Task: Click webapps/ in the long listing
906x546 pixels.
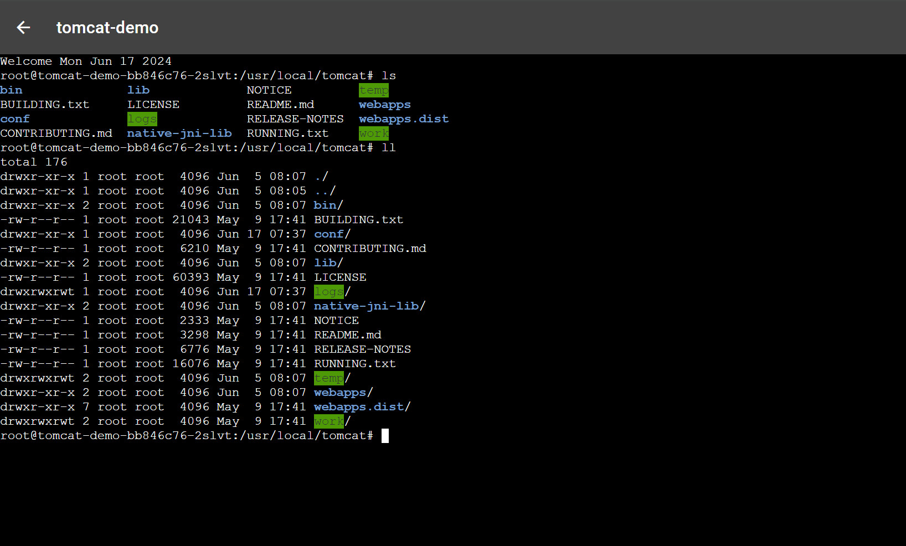Action: 343,393
